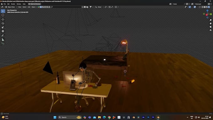Screen dimensions: 213x120
Task: Open the Edit menu
Action: [x=8, y=4]
